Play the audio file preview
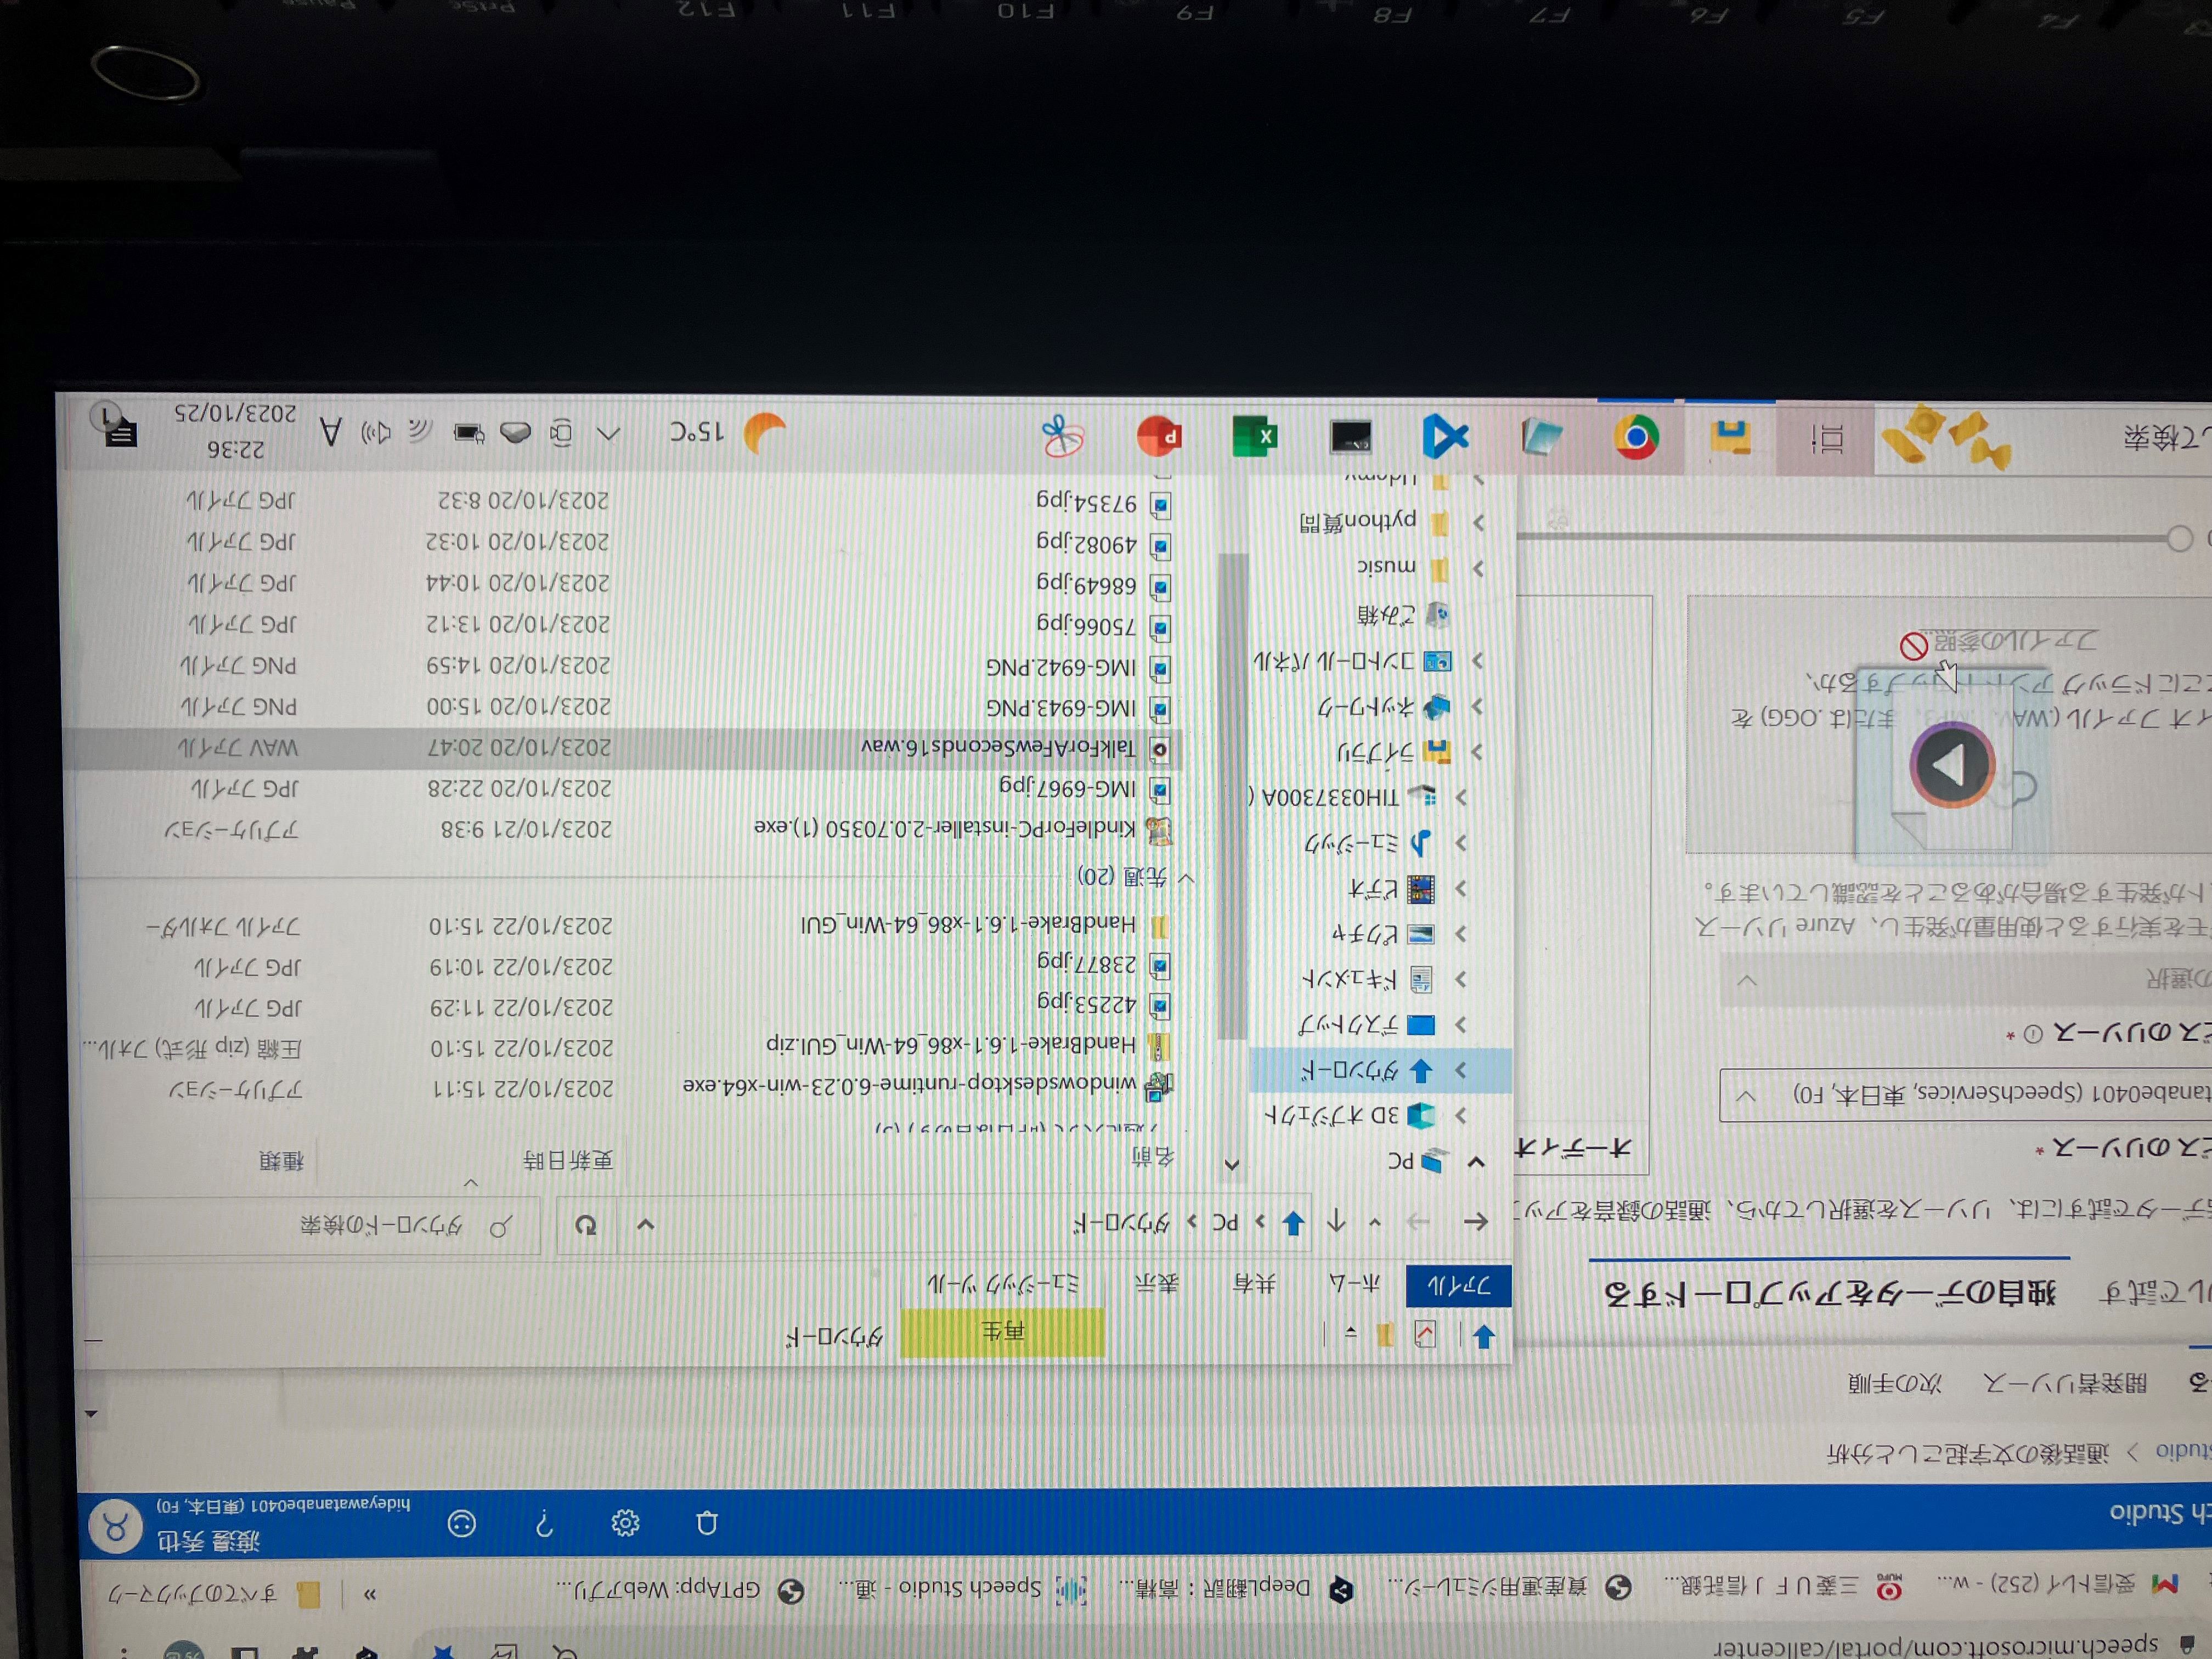 (1951, 766)
